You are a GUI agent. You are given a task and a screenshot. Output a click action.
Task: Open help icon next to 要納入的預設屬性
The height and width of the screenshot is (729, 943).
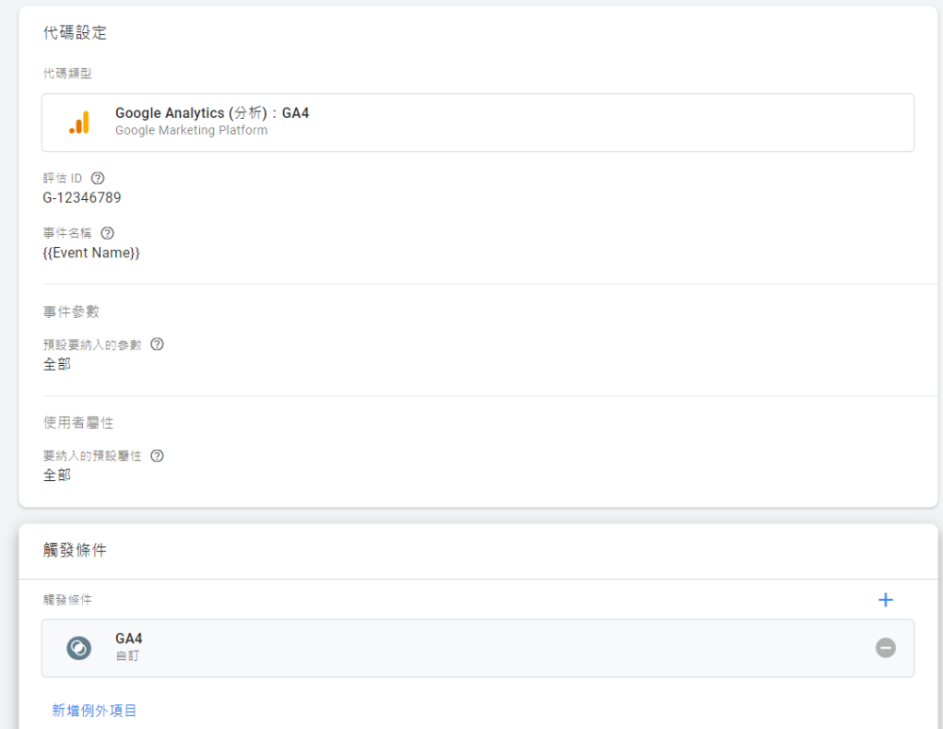157,456
